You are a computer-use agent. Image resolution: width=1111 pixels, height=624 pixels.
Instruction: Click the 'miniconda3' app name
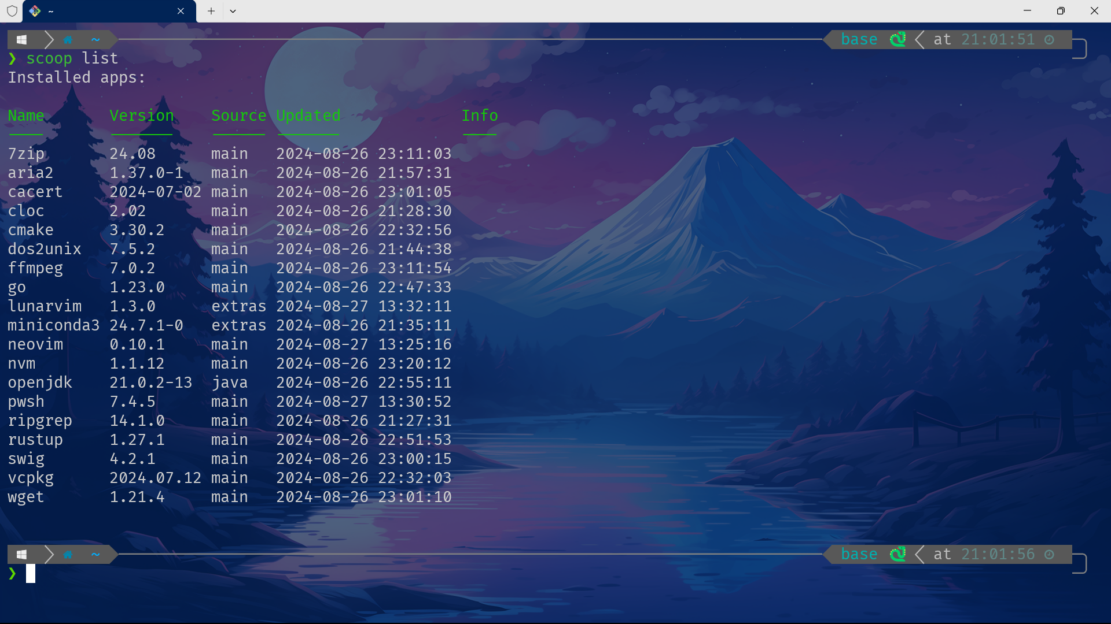pyautogui.click(x=53, y=325)
